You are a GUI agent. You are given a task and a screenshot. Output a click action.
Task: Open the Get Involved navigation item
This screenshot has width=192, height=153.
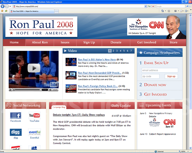pos(147,42)
